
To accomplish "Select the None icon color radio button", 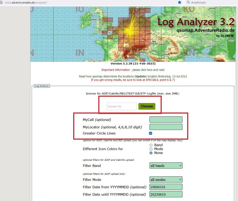I will (151, 153).
